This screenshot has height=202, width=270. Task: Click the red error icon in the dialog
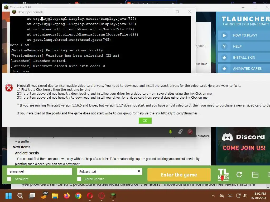tap(9, 88)
